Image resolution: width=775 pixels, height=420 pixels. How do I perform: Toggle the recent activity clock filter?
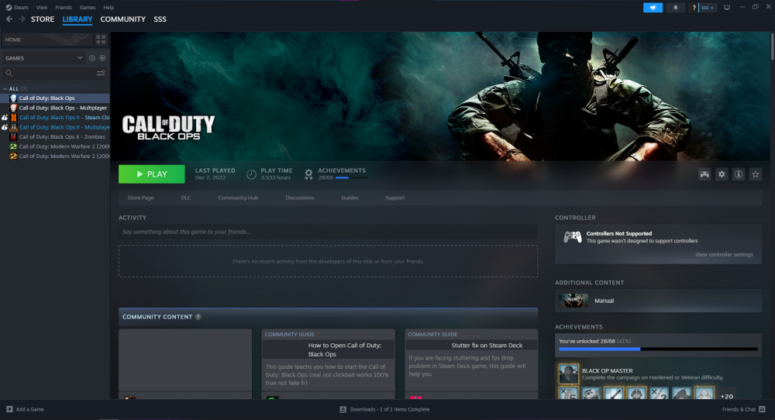pyautogui.click(x=91, y=58)
